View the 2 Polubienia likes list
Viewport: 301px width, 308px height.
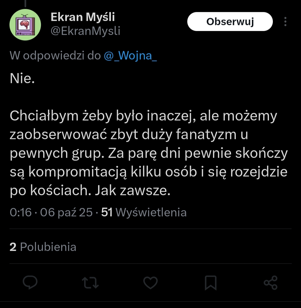click(x=43, y=247)
